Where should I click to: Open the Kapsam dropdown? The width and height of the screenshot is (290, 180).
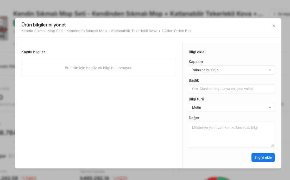tap(231, 70)
